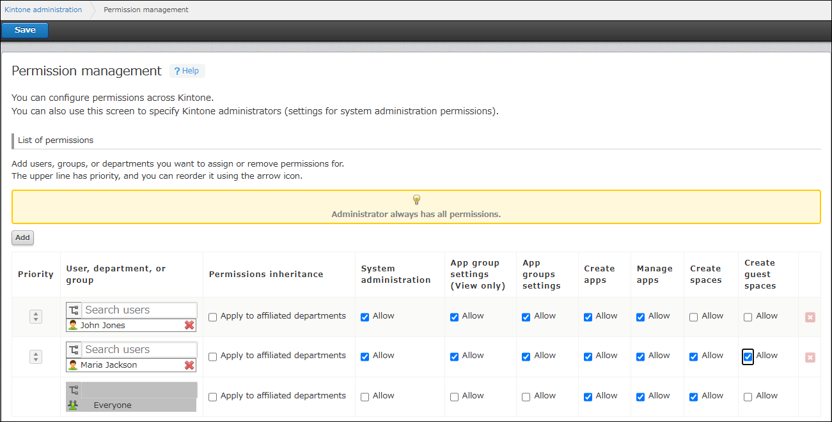Image resolution: width=832 pixels, height=422 pixels.
Task: Delete the entire Maria Jackson permission row
Action: (810, 356)
